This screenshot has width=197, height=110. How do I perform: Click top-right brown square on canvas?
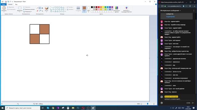coord(44,29)
